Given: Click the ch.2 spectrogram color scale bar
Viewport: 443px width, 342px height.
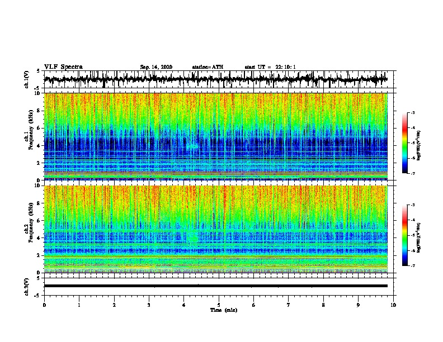Looking at the screenshot, I should [x=405, y=235].
